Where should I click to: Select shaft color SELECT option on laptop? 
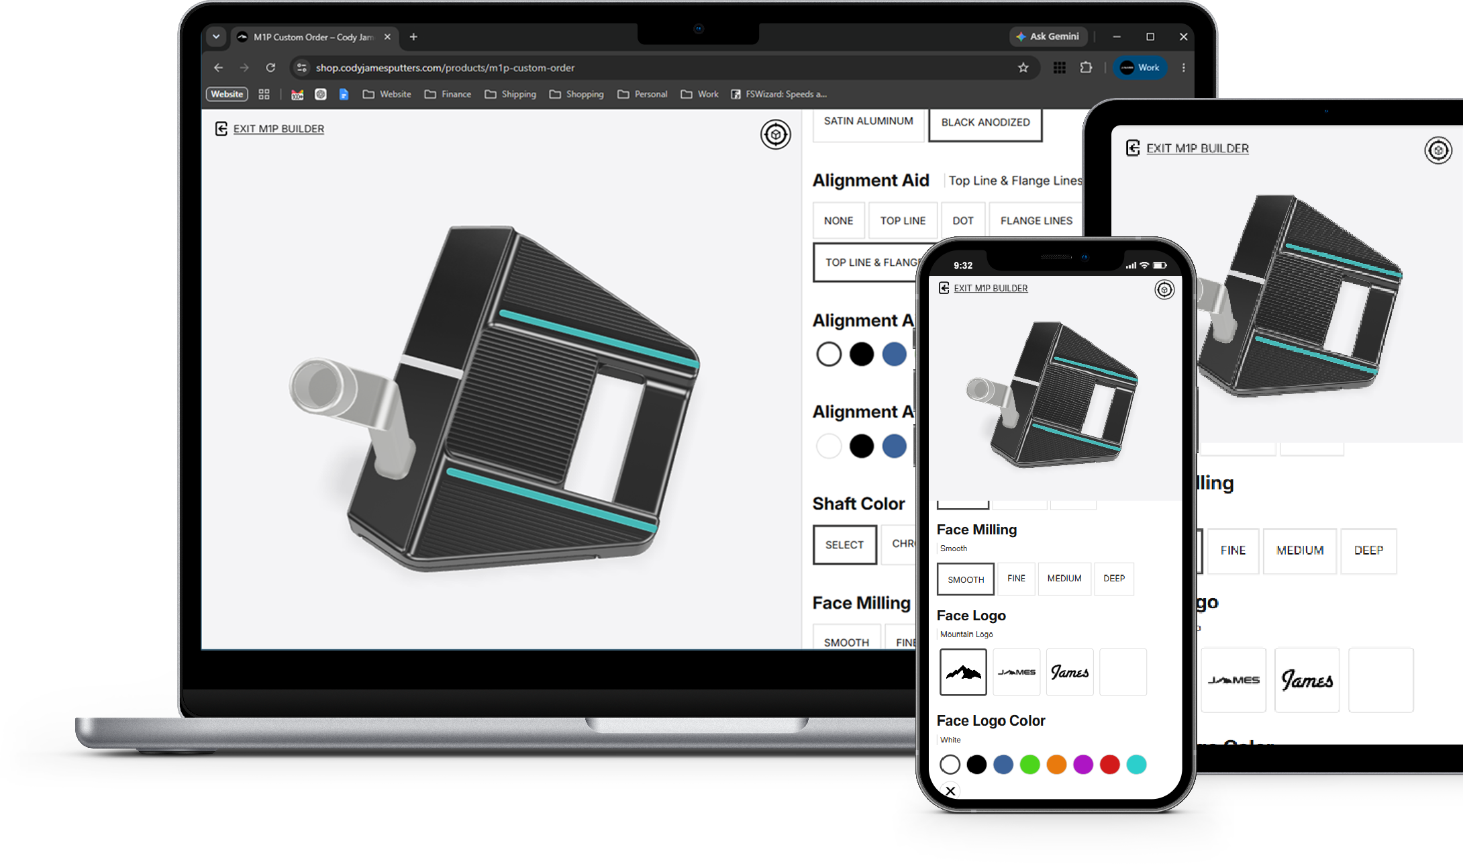point(845,545)
